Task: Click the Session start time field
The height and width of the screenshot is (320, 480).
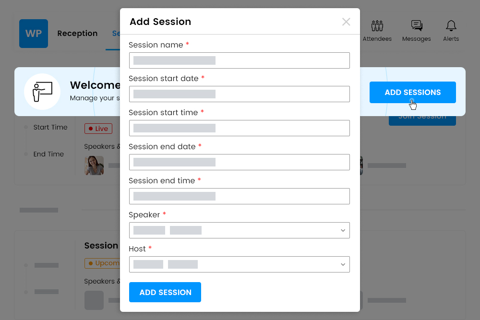Action: 240,128
